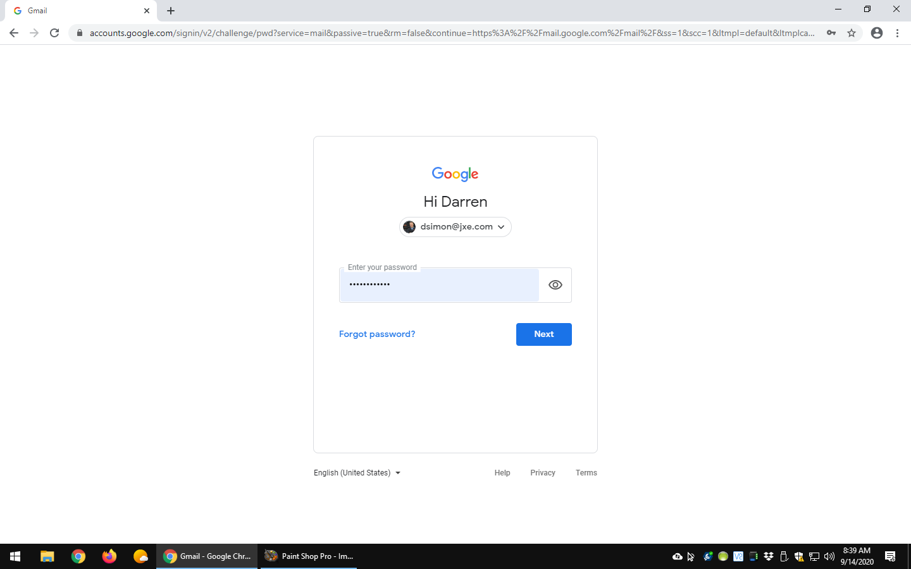Click into the Enter your password field
The width and height of the screenshot is (911, 569).
(x=439, y=285)
